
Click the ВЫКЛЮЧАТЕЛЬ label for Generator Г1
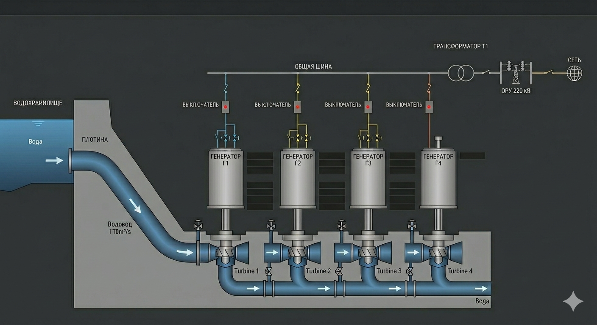201,105
